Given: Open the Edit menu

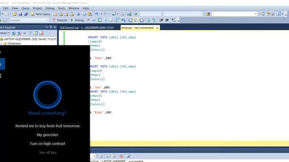Looking at the screenshot, I should tap(5, 8).
